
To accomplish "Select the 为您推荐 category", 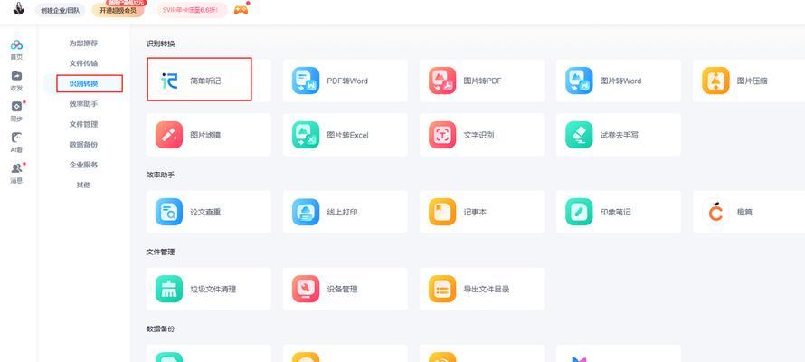I will 83,43.
